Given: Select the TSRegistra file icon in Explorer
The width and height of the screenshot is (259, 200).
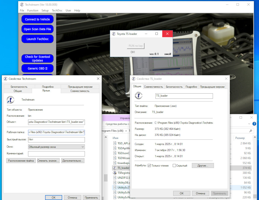Looking at the screenshot, I should pyautogui.click(x=115, y=173).
